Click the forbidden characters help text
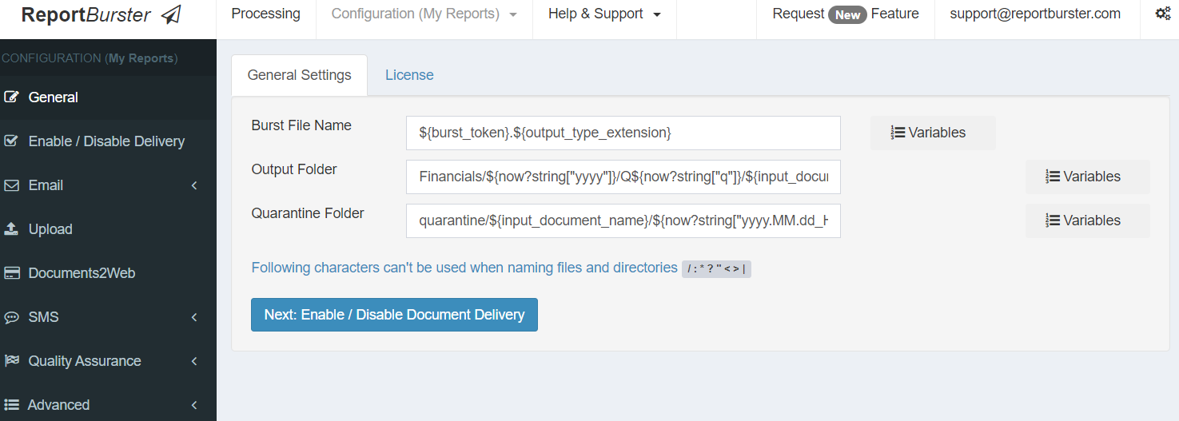 point(464,268)
